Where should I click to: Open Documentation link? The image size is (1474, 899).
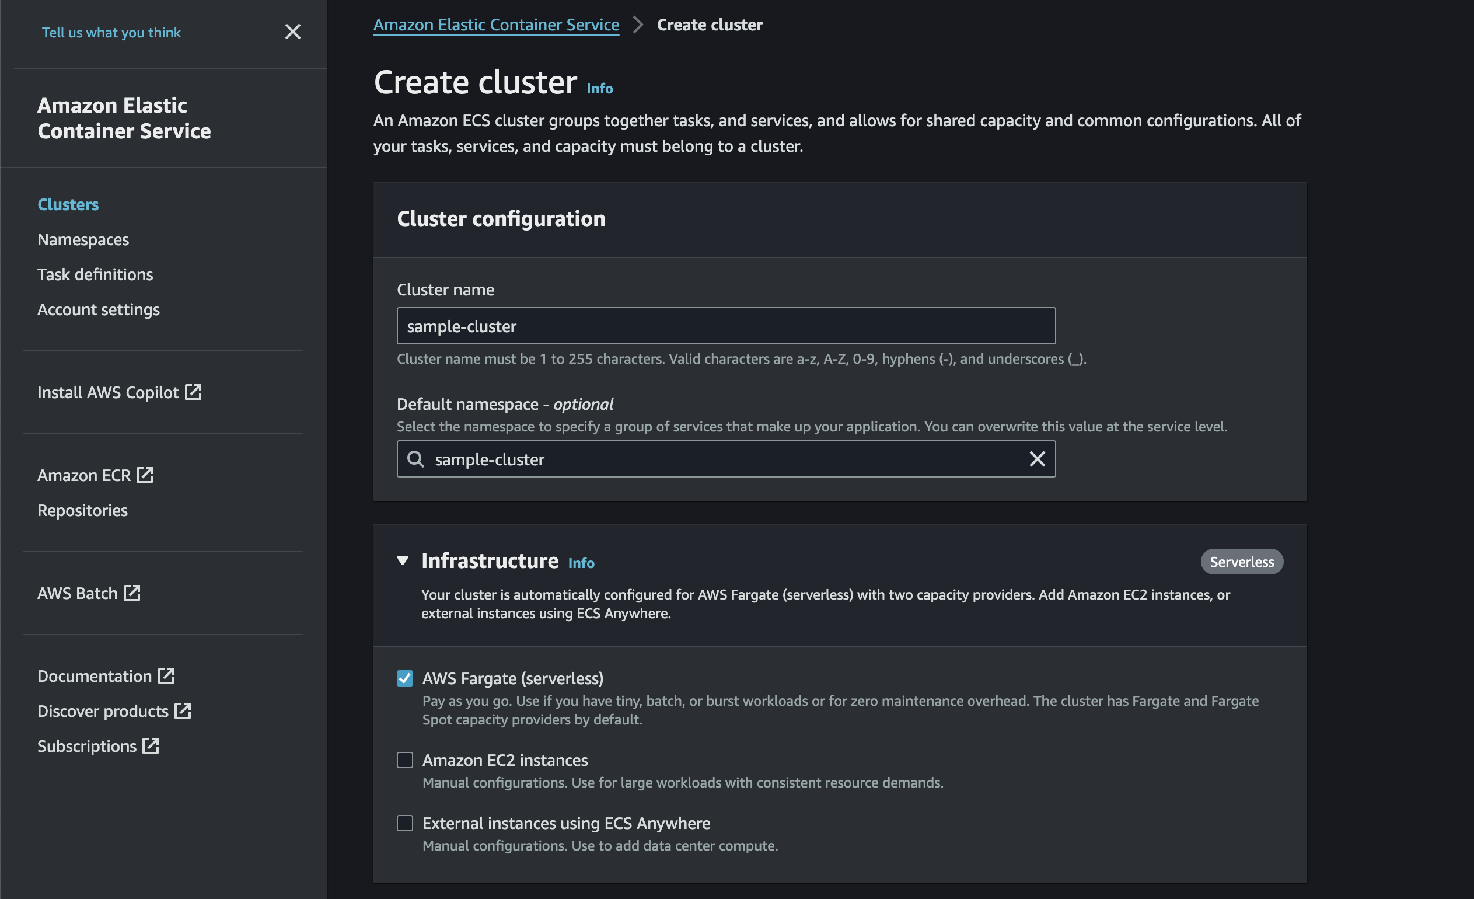(106, 676)
